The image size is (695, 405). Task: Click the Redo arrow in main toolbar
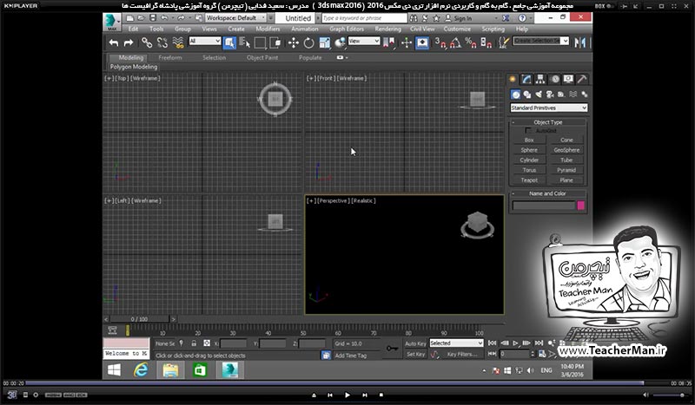click(129, 42)
